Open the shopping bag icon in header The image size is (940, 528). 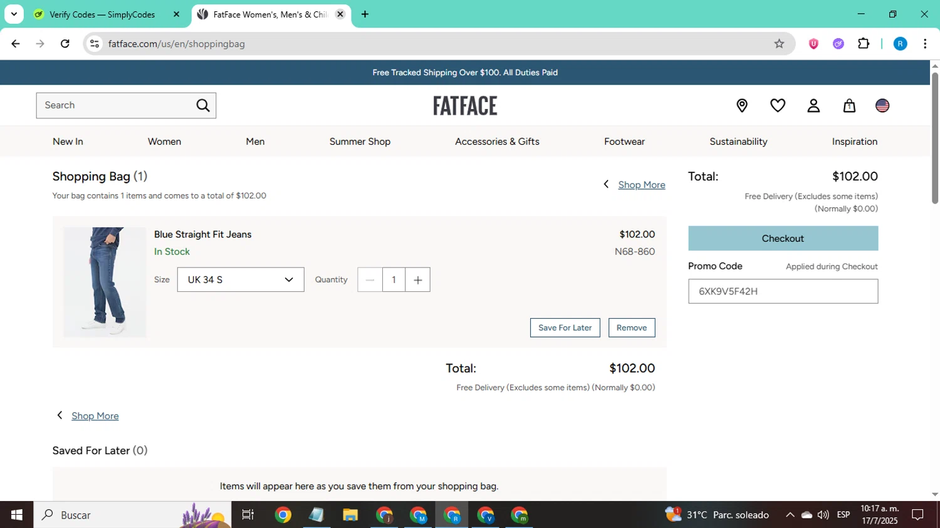click(849, 105)
